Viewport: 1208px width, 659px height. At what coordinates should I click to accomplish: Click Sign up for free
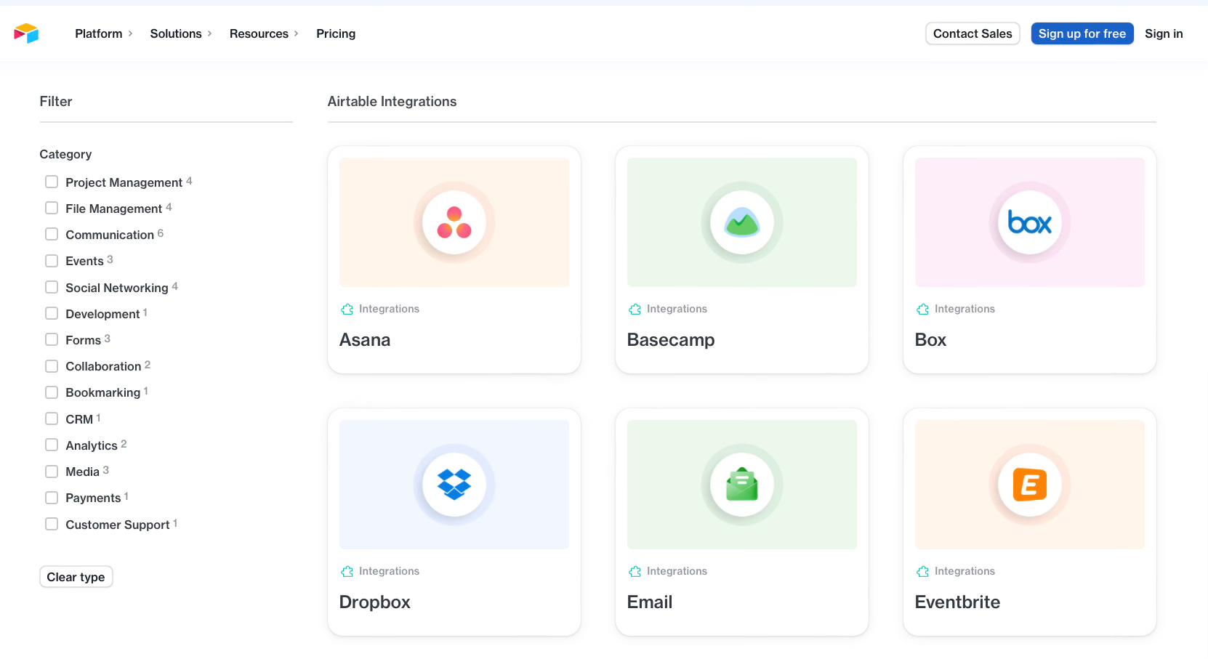pos(1082,33)
